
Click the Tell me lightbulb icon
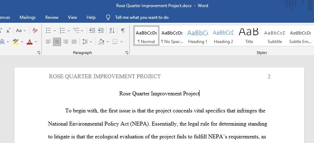pos(108,17)
